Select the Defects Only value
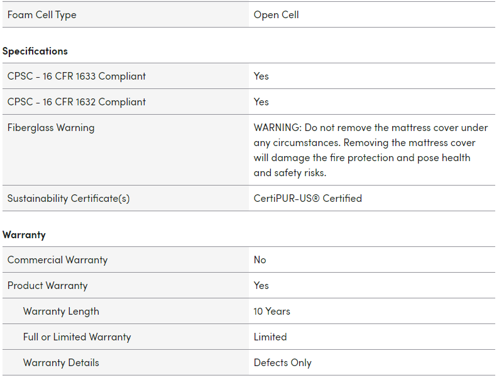Image resolution: width=499 pixels, height=378 pixels. tap(283, 362)
